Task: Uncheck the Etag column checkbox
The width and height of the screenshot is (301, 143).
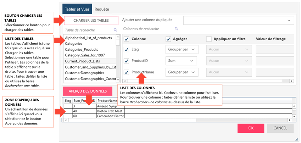Action: click(x=127, y=50)
